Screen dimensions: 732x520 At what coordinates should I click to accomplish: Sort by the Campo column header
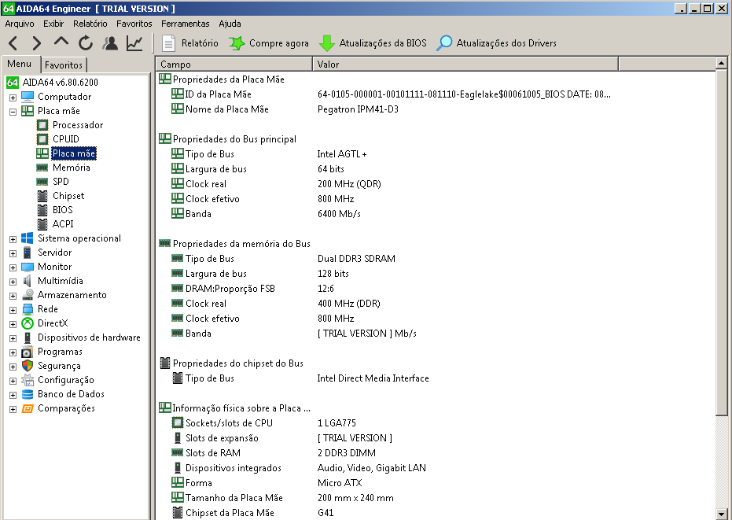point(234,64)
